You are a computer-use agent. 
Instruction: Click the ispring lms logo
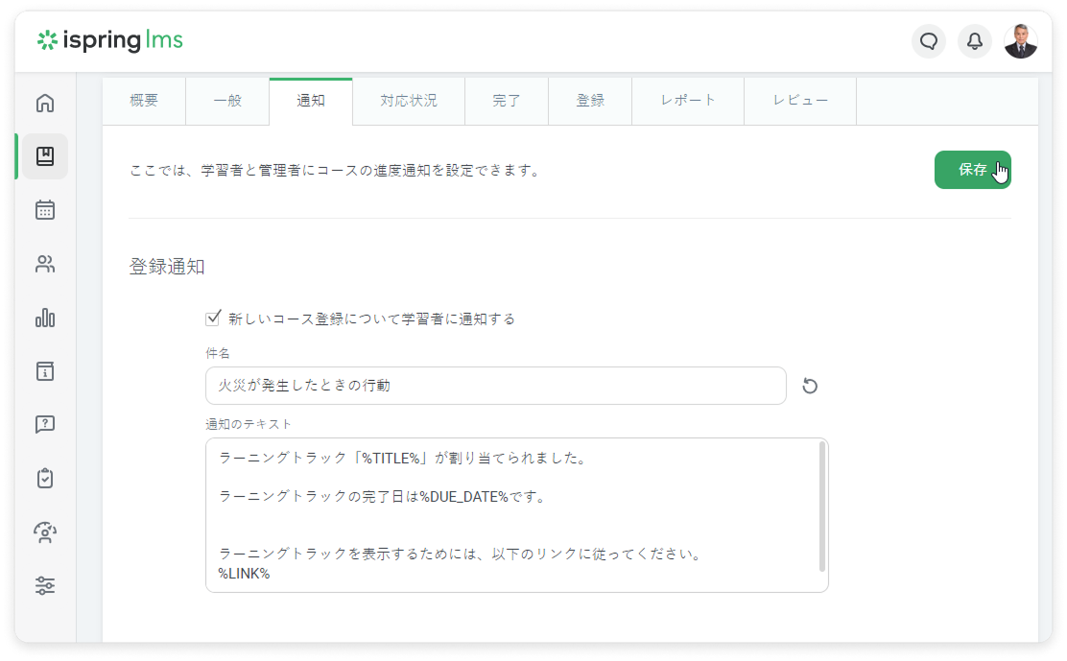click(109, 40)
